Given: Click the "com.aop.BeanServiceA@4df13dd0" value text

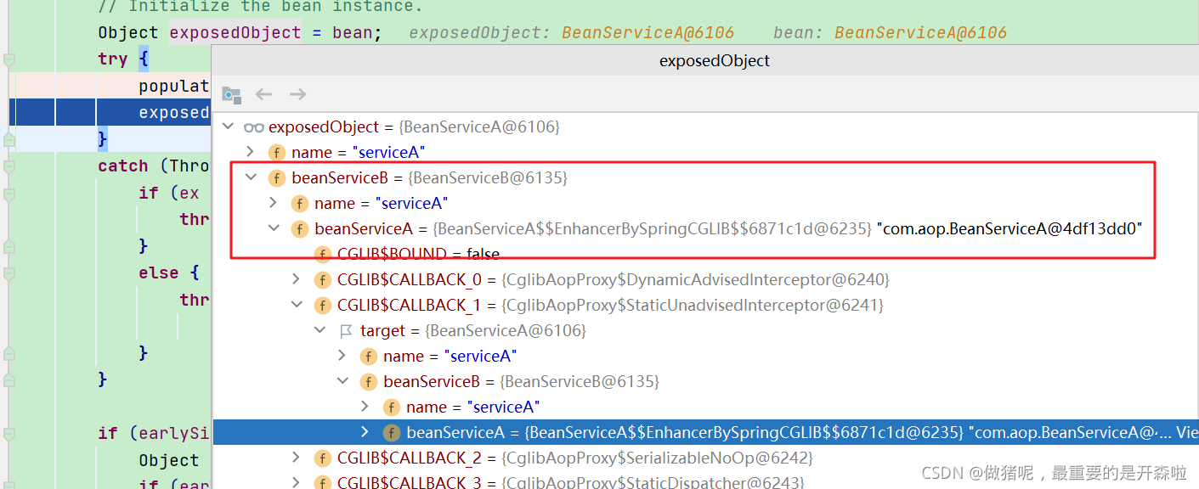Looking at the screenshot, I should (x=1010, y=228).
